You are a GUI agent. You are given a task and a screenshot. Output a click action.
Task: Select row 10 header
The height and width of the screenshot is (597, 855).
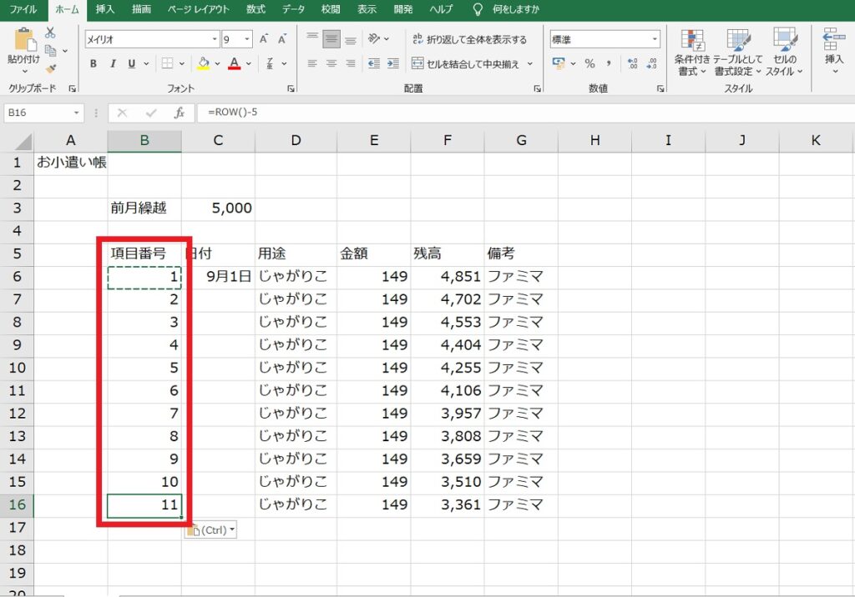pyautogui.click(x=17, y=368)
